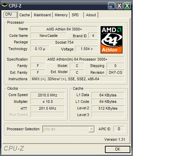Switch to the Mainboard tab
This screenshot has width=195, height=156.
pyautogui.click(x=42, y=15)
